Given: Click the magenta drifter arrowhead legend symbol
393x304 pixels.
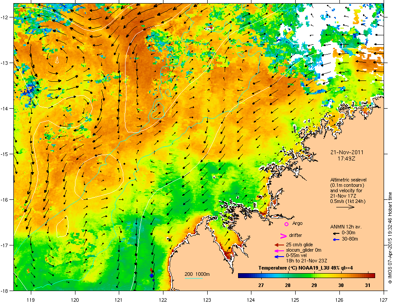Looking at the screenshot, I should pyautogui.click(x=283, y=236).
